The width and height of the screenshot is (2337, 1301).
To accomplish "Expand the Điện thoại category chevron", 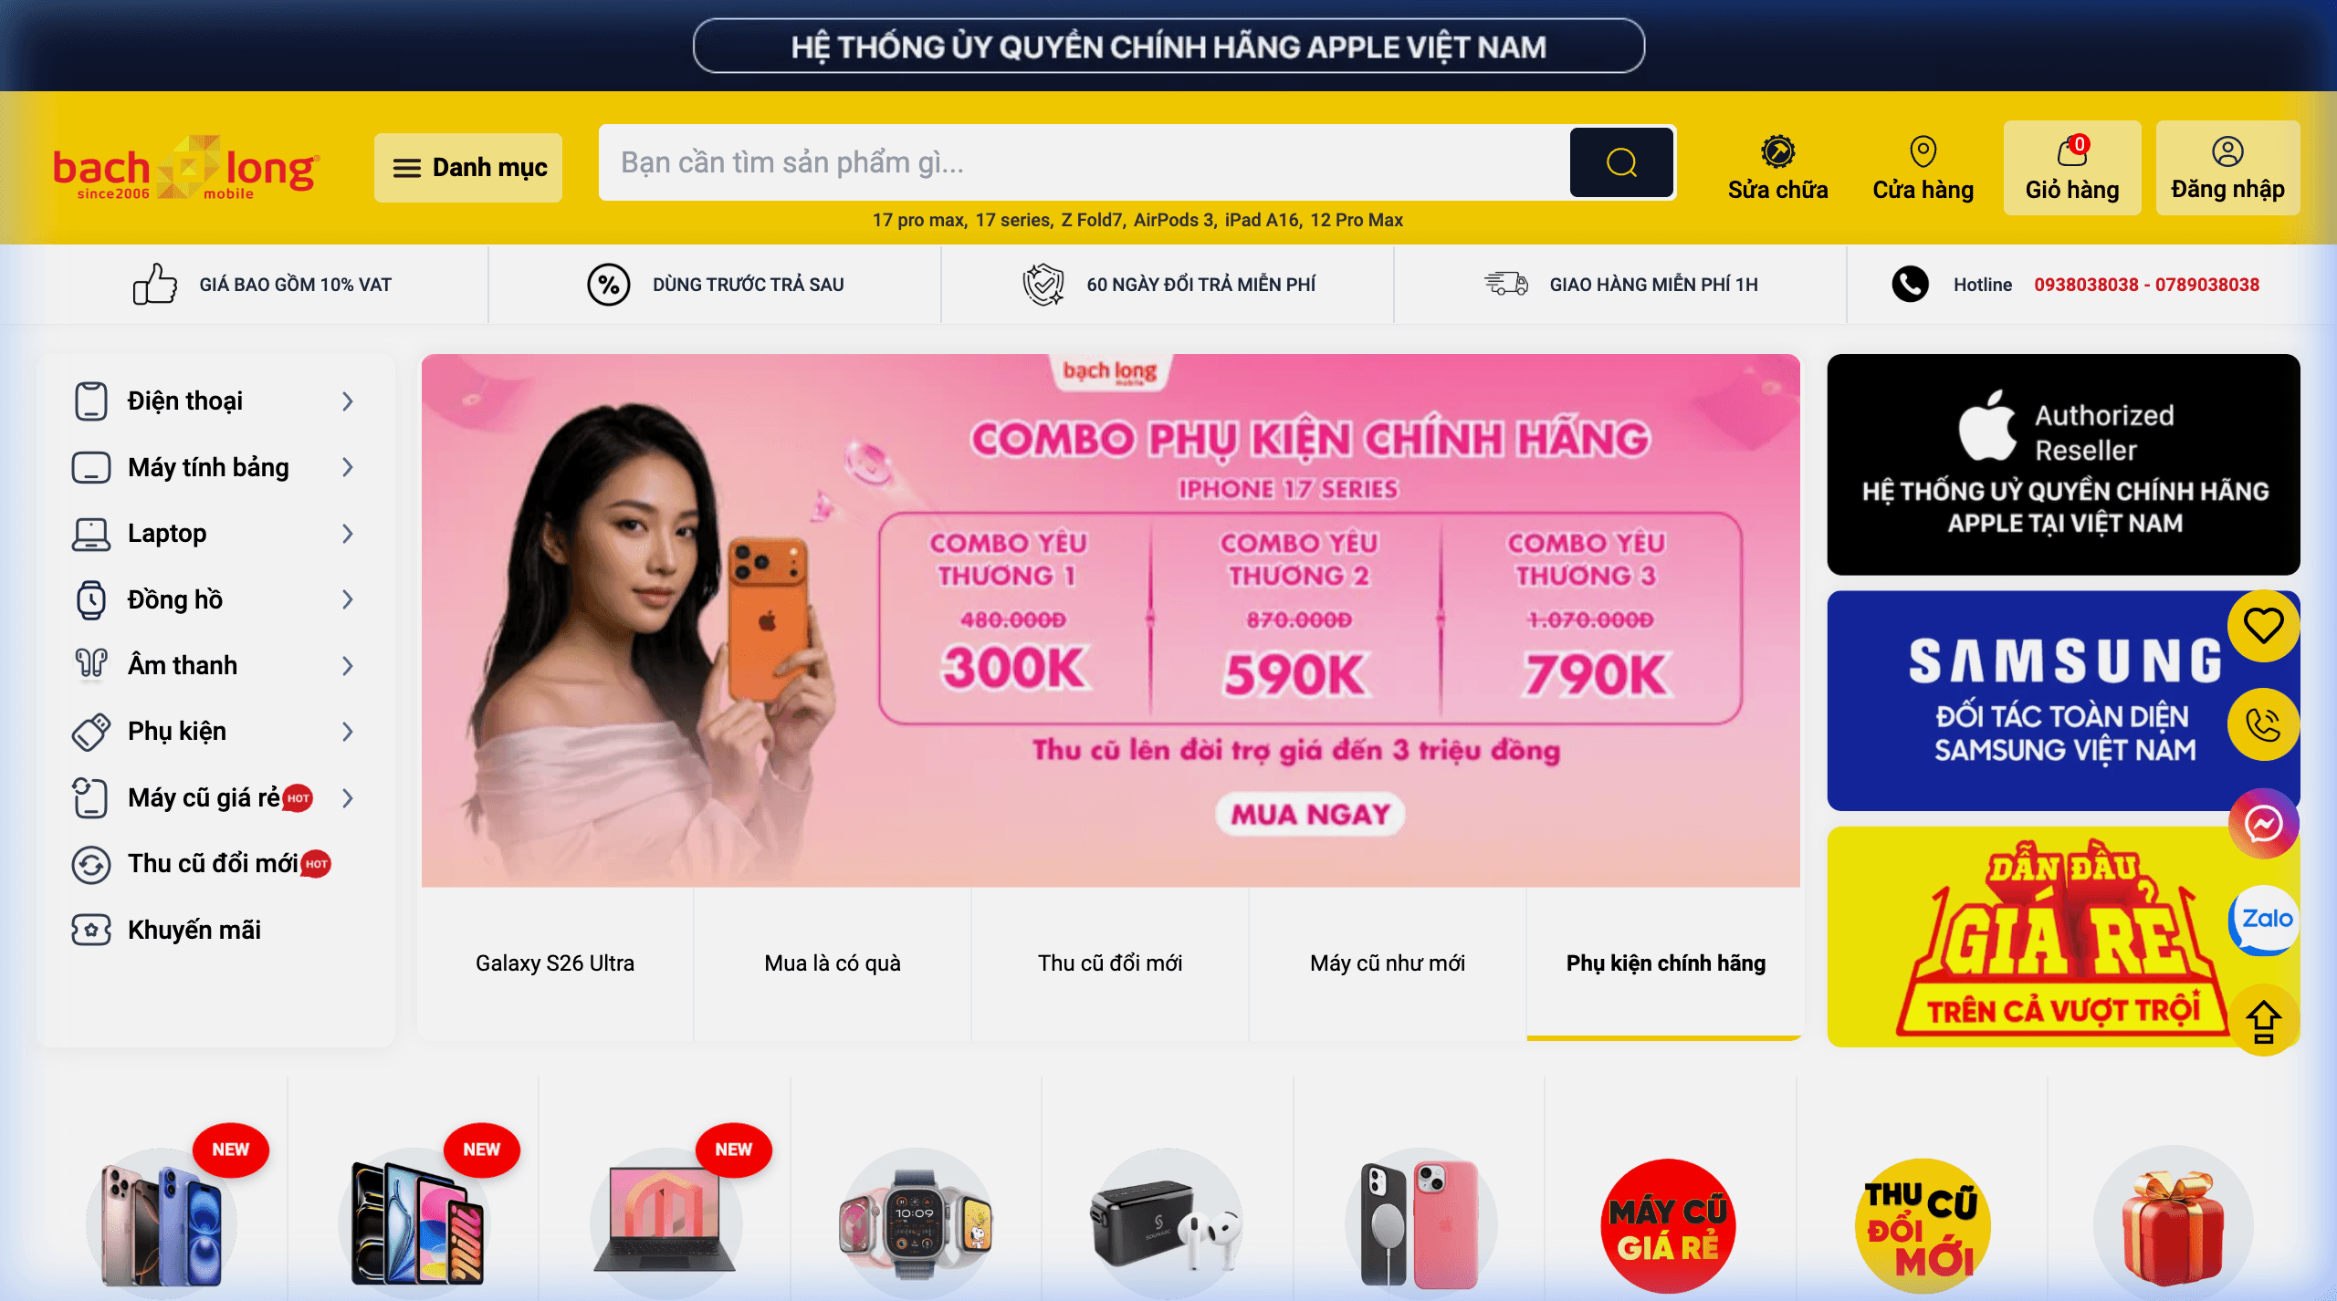I will coord(348,401).
